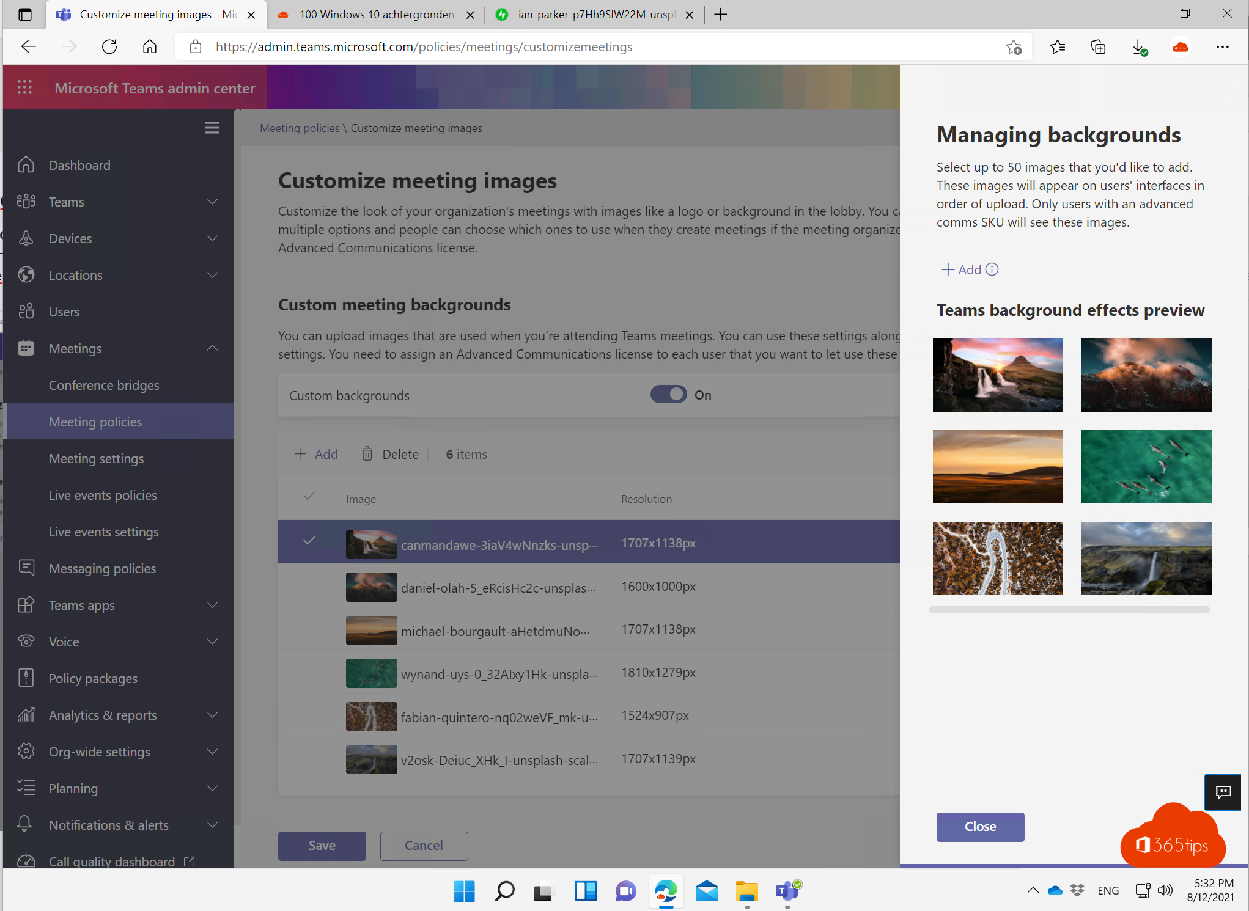Open Conference bridges menu item

pos(104,385)
